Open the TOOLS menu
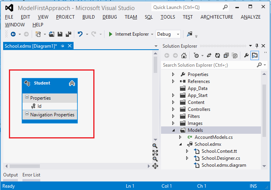 pos(168,17)
